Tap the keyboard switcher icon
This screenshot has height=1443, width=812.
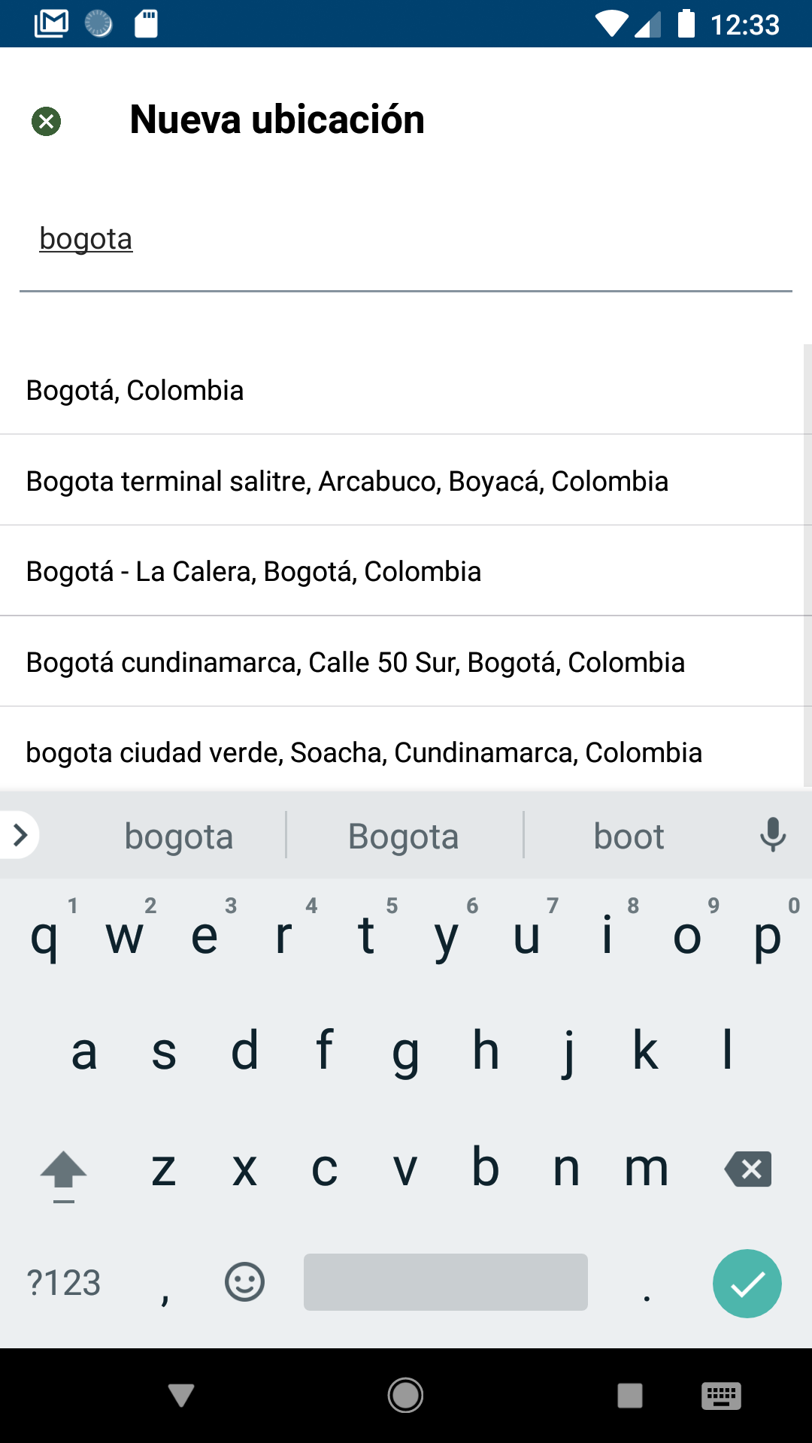tap(721, 1396)
